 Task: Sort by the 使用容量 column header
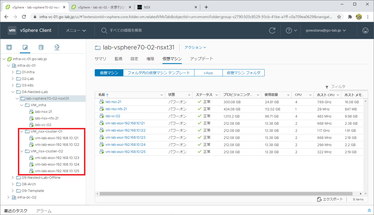[x=271, y=95]
